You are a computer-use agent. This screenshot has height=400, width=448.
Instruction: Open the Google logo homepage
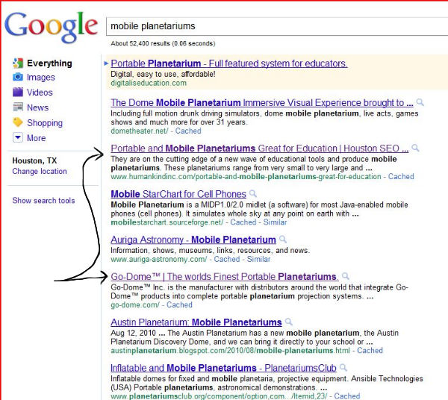coord(51,27)
